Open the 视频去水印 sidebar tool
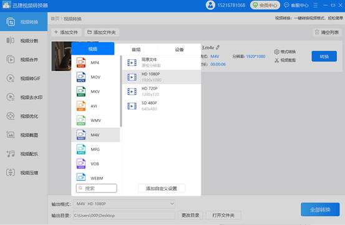Viewport: 345px width, 225px height. pyautogui.click(x=24, y=97)
